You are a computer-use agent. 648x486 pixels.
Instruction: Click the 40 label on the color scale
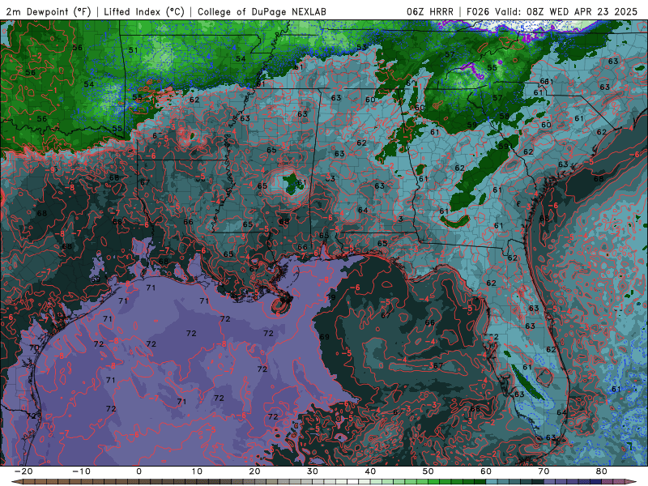(x=370, y=471)
